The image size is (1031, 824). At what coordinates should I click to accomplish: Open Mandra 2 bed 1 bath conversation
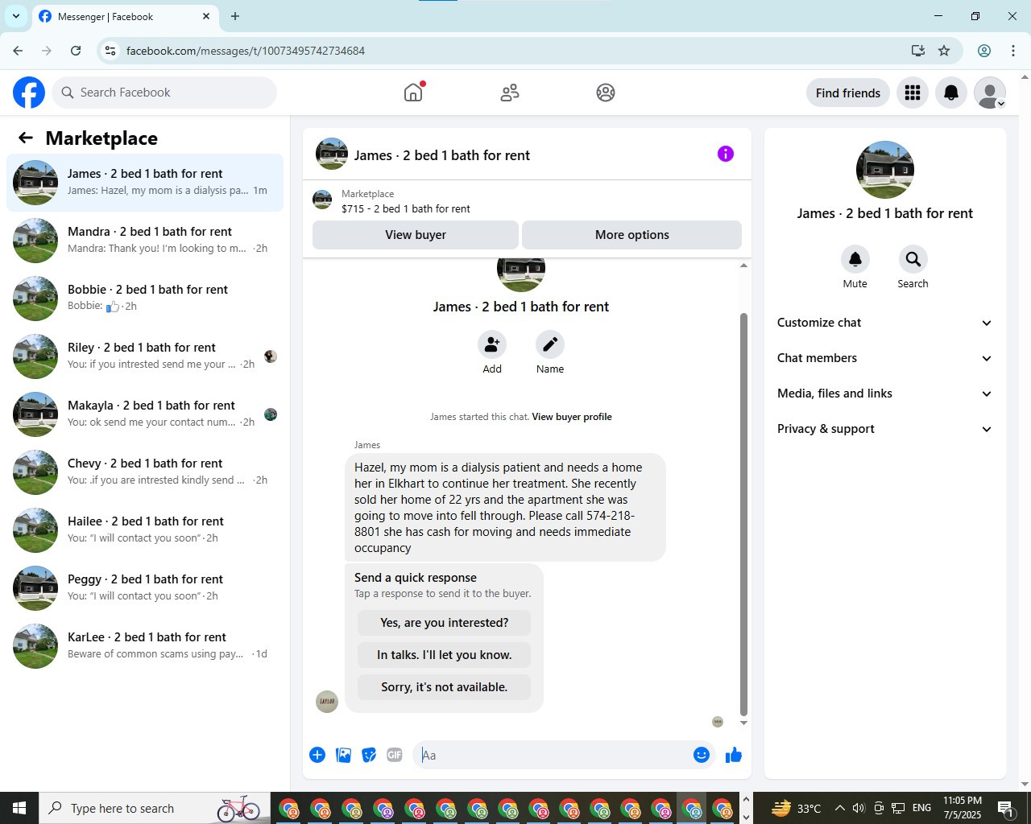pyautogui.click(x=145, y=241)
